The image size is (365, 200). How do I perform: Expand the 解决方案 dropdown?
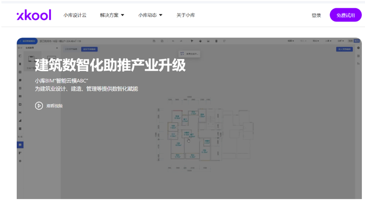coord(112,15)
